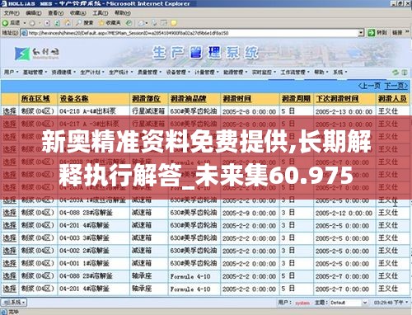This screenshot has height=315, width=412.
Task: Open the 帮助(H) browser menu
Action: (x=123, y=13)
